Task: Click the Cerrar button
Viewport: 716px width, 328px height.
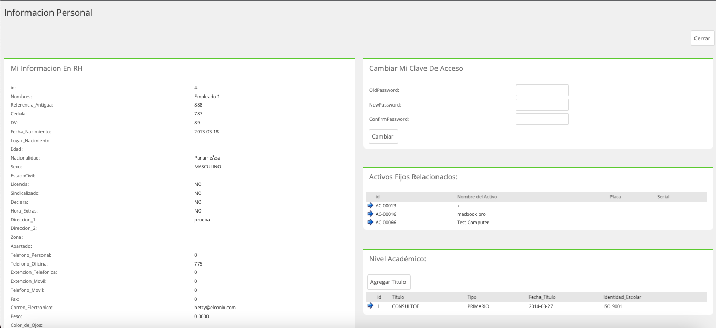Action: [x=702, y=38]
